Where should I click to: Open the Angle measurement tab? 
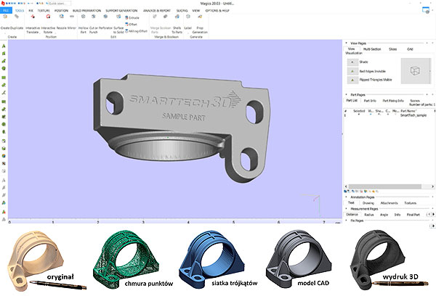tap(384, 215)
